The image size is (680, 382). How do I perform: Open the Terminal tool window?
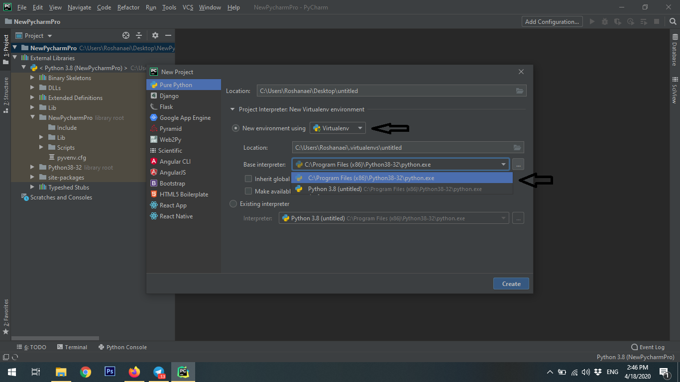72,347
